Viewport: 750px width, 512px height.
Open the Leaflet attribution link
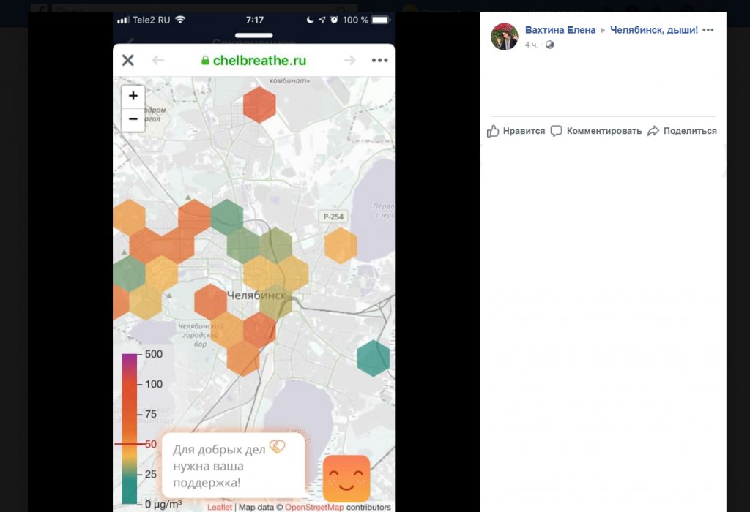220,507
